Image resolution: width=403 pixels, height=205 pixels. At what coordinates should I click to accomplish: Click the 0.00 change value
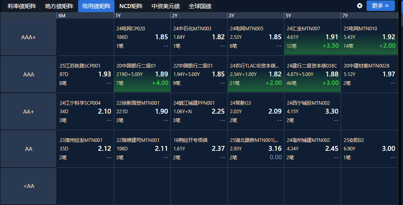pyautogui.click(x=276, y=157)
